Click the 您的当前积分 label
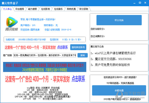 [x=98, y=29]
